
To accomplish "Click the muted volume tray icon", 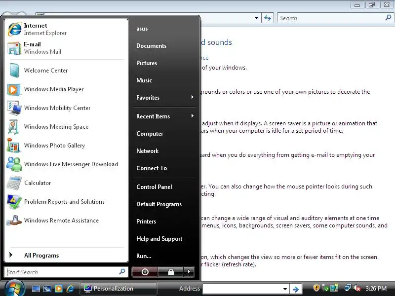I will coord(357,288).
